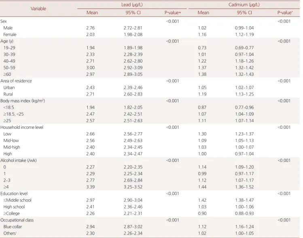Click the "≥4" alcohol intake label
This screenshot has width=303, height=238.
pyautogui.click(x=6, y=187)
